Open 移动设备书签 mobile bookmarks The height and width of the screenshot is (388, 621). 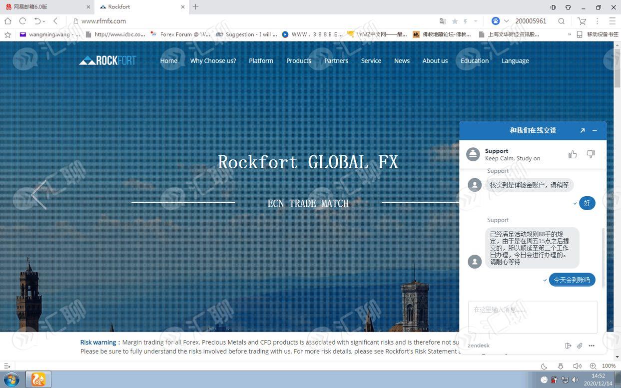click(597, 34)
